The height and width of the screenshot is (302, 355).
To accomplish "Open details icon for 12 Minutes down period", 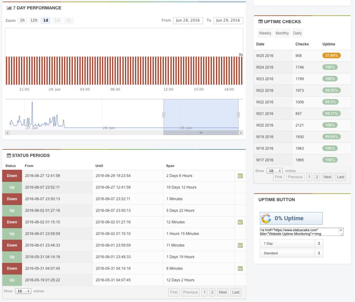I will pyautogui.click(x=240, y=222).
